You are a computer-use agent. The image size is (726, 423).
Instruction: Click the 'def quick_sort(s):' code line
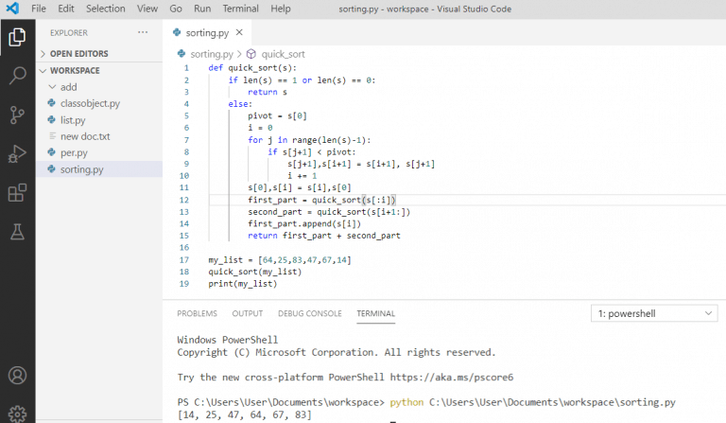(x=252, y=67)
